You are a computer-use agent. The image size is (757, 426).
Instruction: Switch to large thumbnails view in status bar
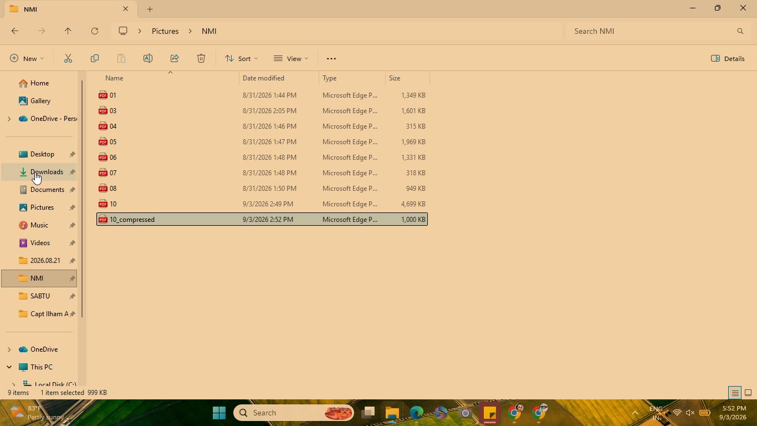(748, 393)
